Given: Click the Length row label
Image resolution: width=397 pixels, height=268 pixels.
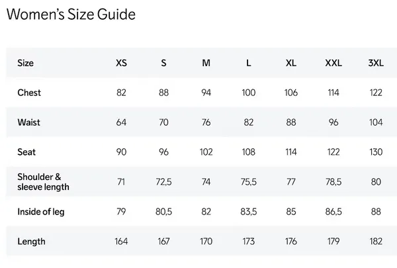Looking at the screenshot, I should 31,242.
